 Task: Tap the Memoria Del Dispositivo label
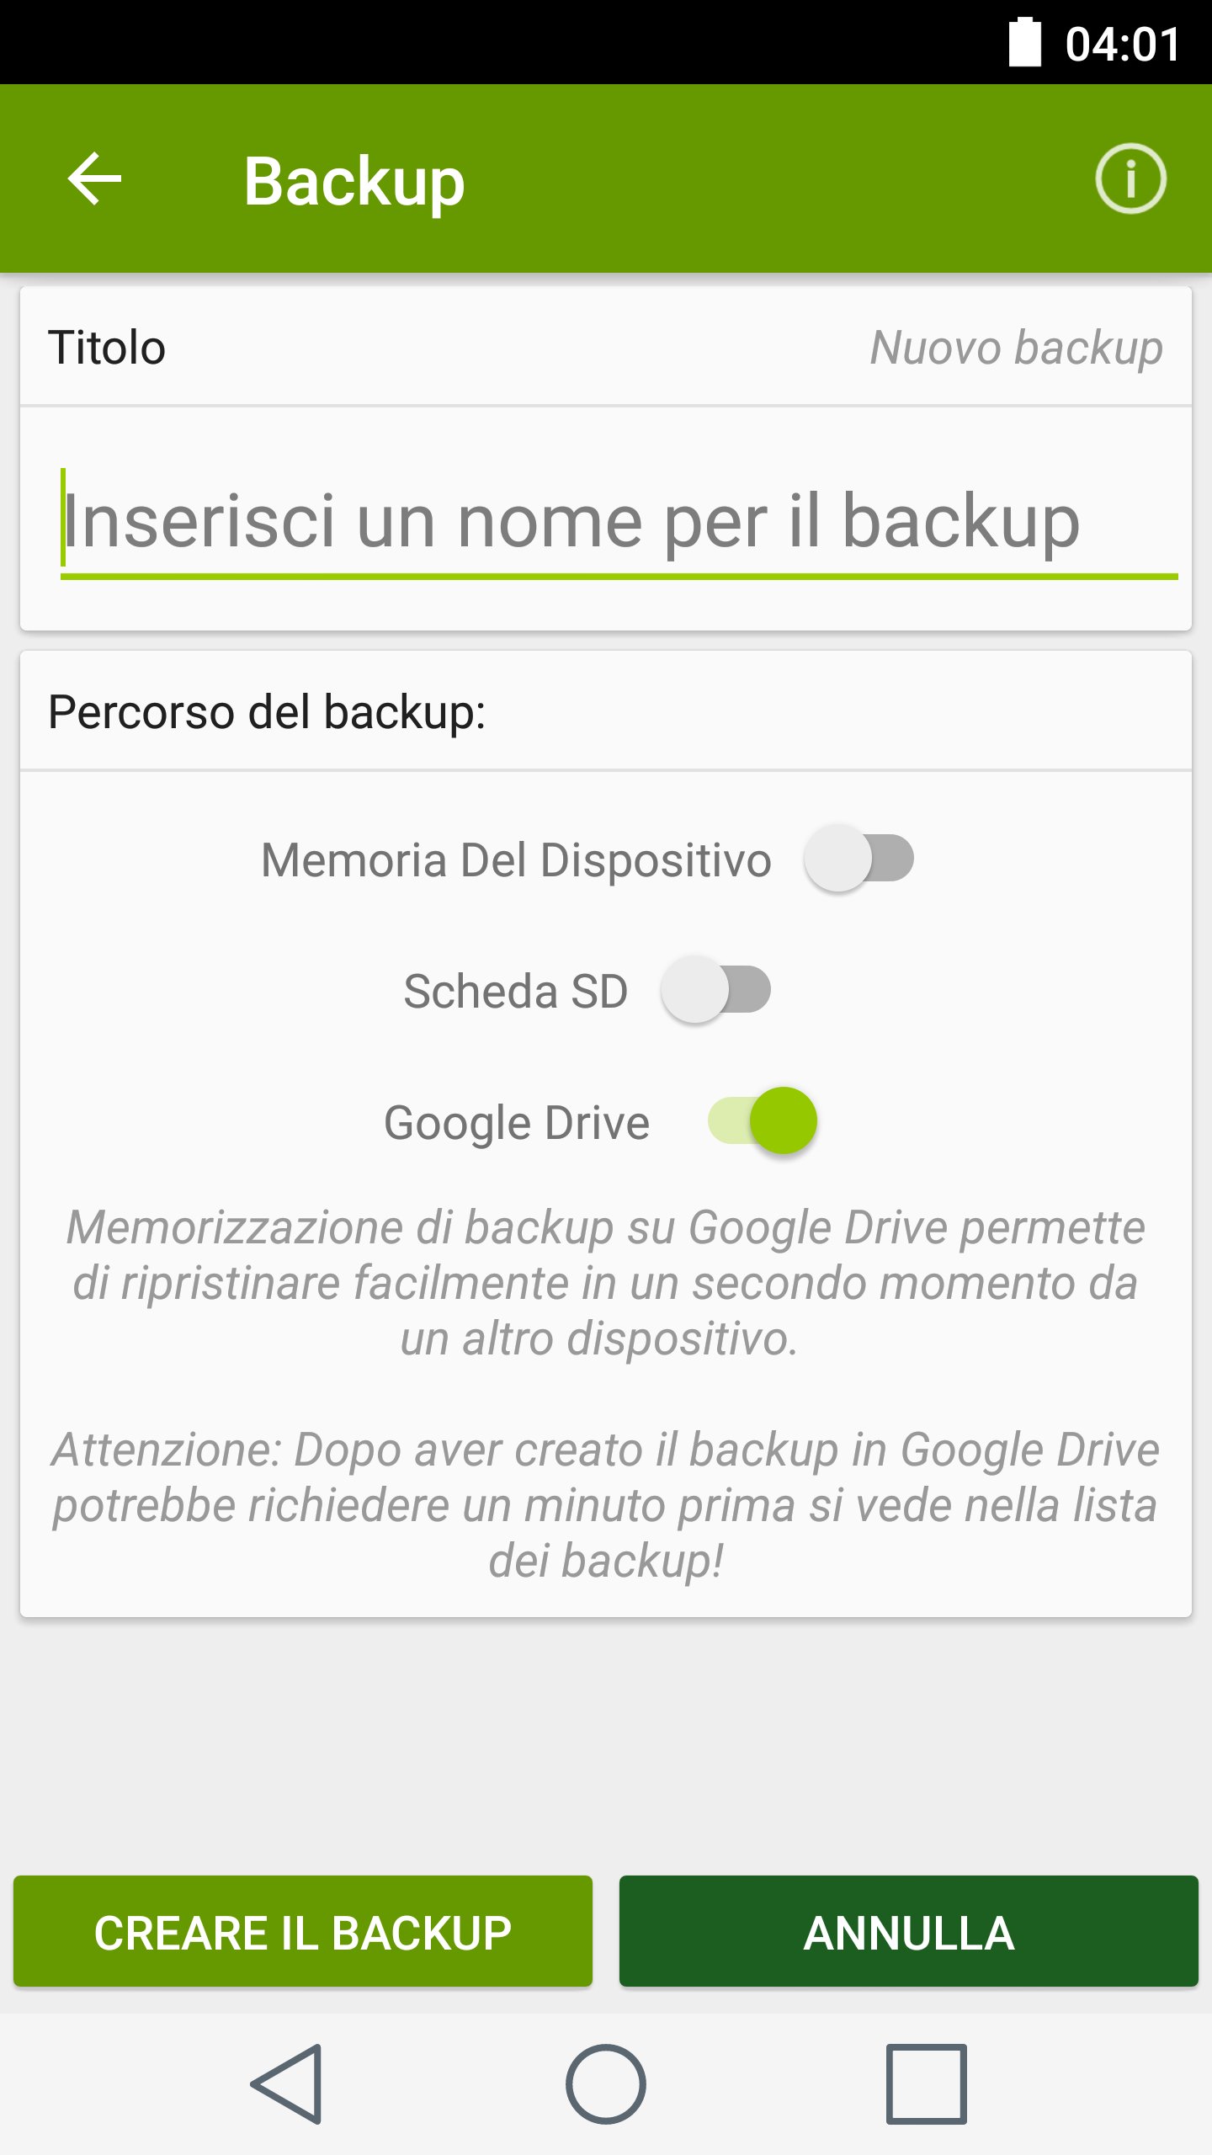pyautogui.click(x=516, y=860)
